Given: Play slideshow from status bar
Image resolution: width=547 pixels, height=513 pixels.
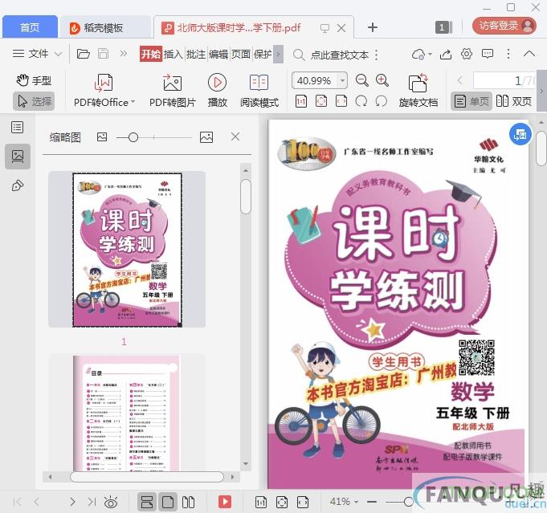Looking at the screenshot, I should click(x=225, y=503).
